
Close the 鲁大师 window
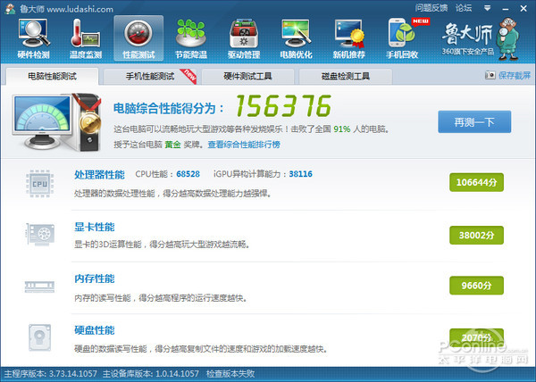tap(523, 9)
